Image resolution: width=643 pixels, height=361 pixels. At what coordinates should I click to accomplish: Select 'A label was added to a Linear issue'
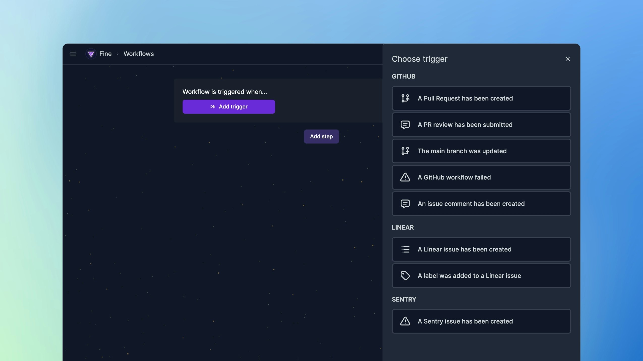(481, 276)
